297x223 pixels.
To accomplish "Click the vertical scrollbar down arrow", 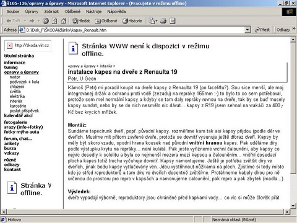I will (293, 206).
